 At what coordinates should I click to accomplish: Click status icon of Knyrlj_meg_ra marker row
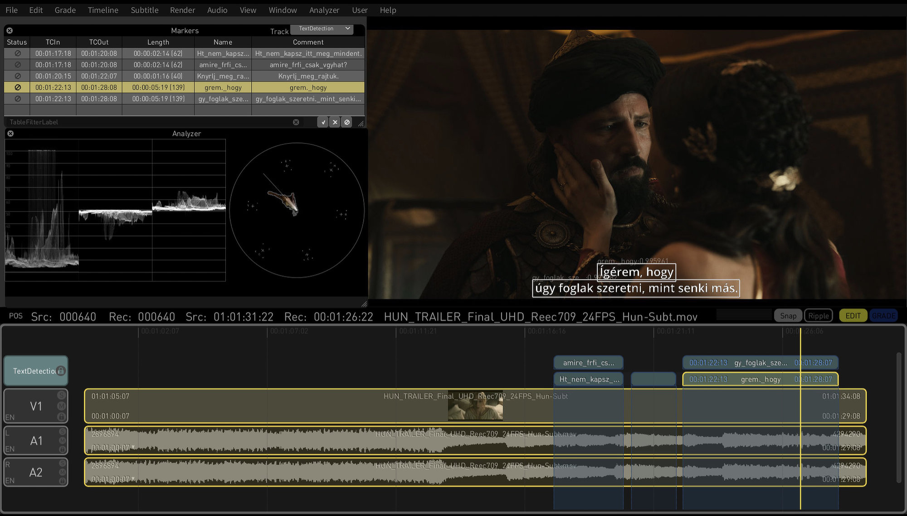[17, 76]
